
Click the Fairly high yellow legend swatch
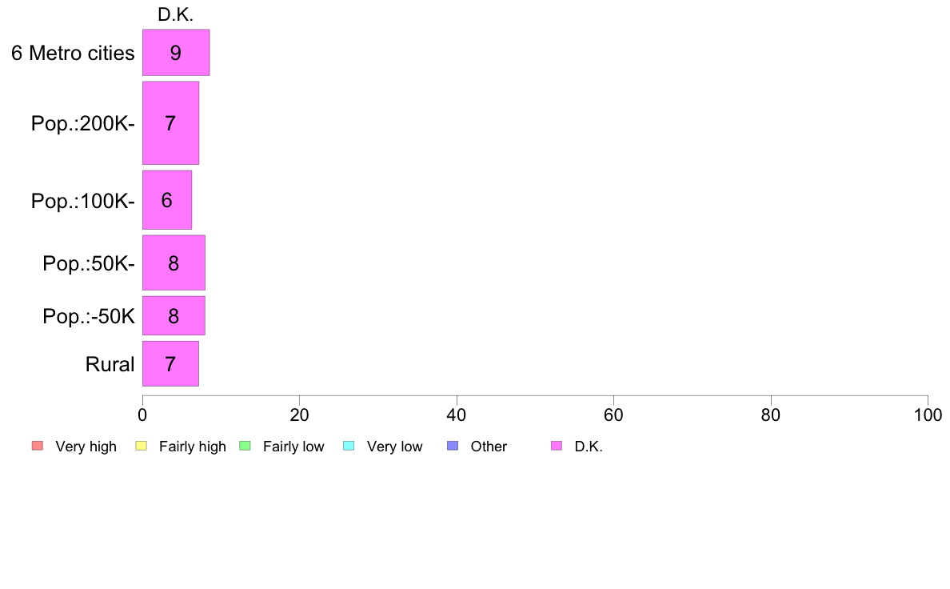142,446
